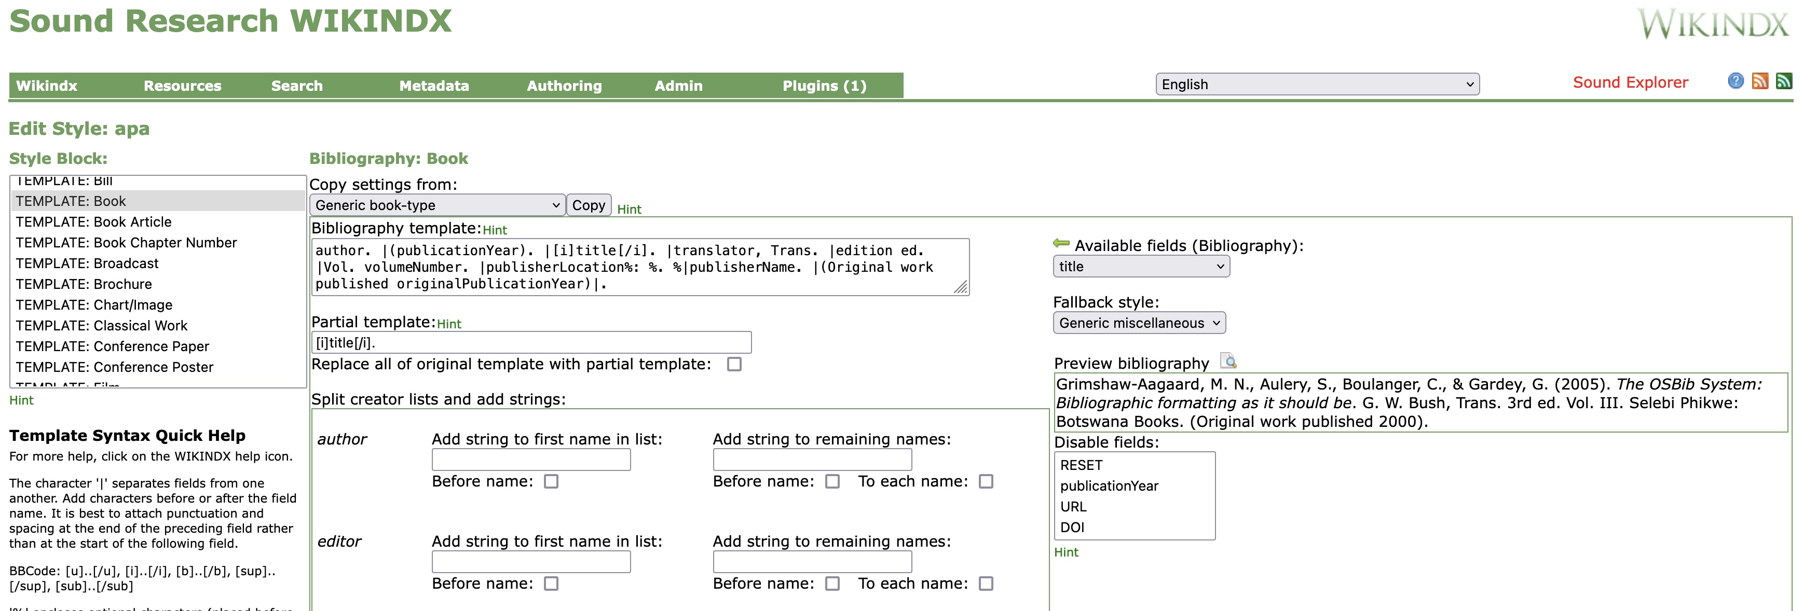Open the English language selector
Viewport: 1803px width, 611px height.
point(1317,85)
